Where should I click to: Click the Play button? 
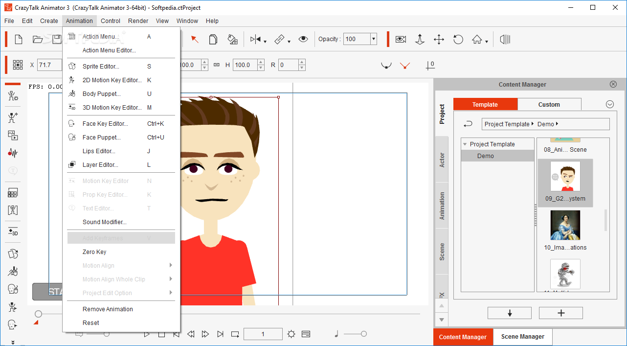pyautogui.click(x=147, y=334)
